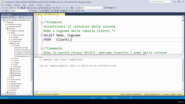The image size is (185, 104).
Task: Expand the Database di sistema node
Action: click(x=6, y=24)
